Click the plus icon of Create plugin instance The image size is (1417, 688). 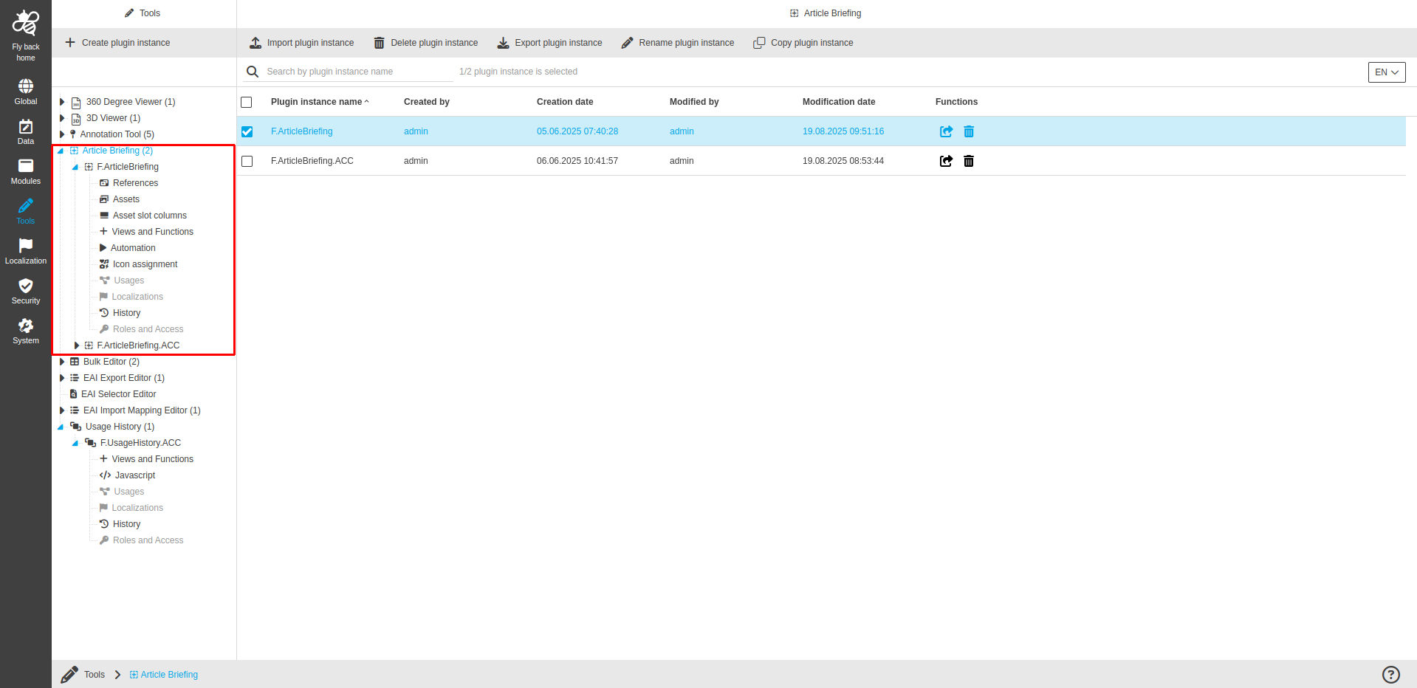(x=70, y=43)
